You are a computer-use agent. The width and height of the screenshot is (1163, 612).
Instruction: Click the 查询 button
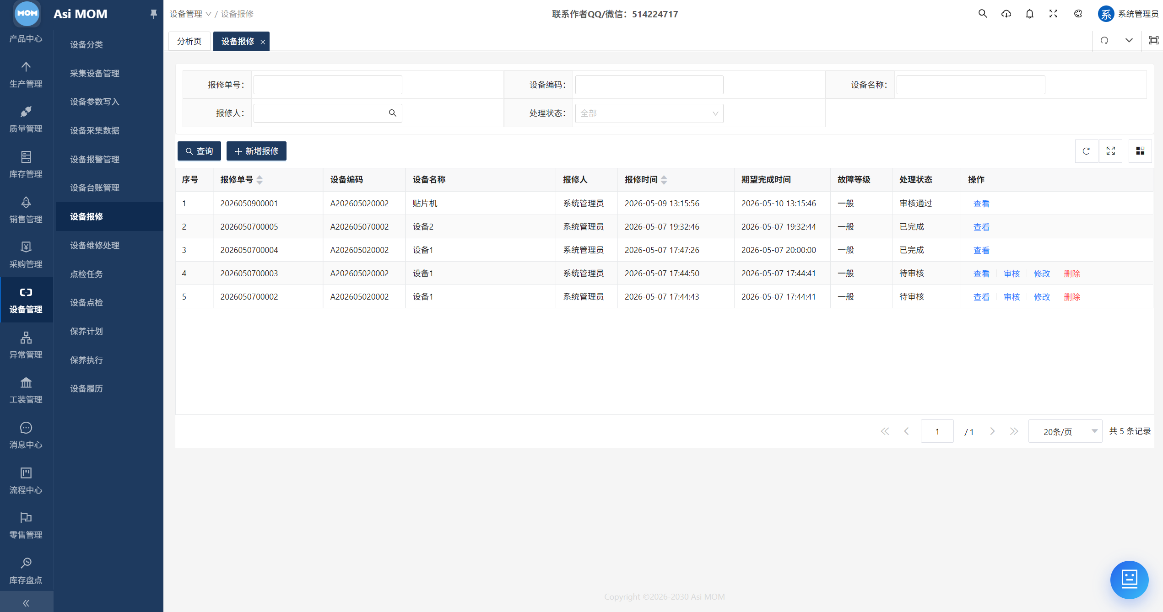tap(199, 151)
